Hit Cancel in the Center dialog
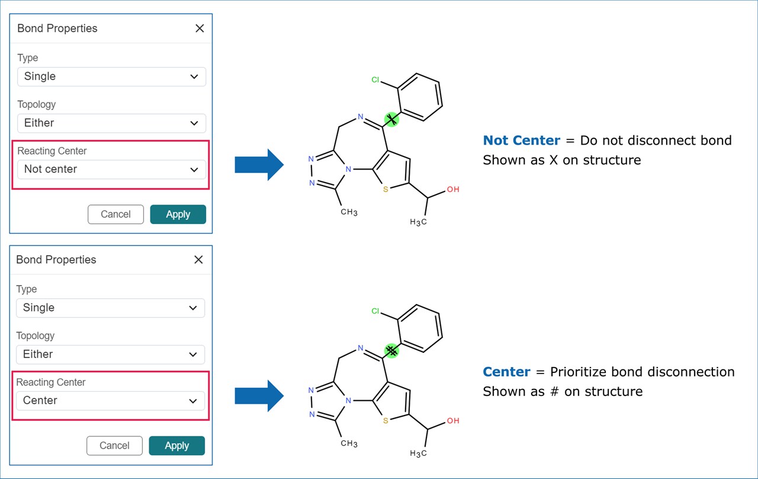This screenshot has width=758, height=479. tap(114, 446)
